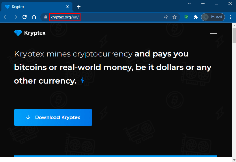Share this page icon
Viewport: 236px width, 162px height.
(x=165, y=17)
